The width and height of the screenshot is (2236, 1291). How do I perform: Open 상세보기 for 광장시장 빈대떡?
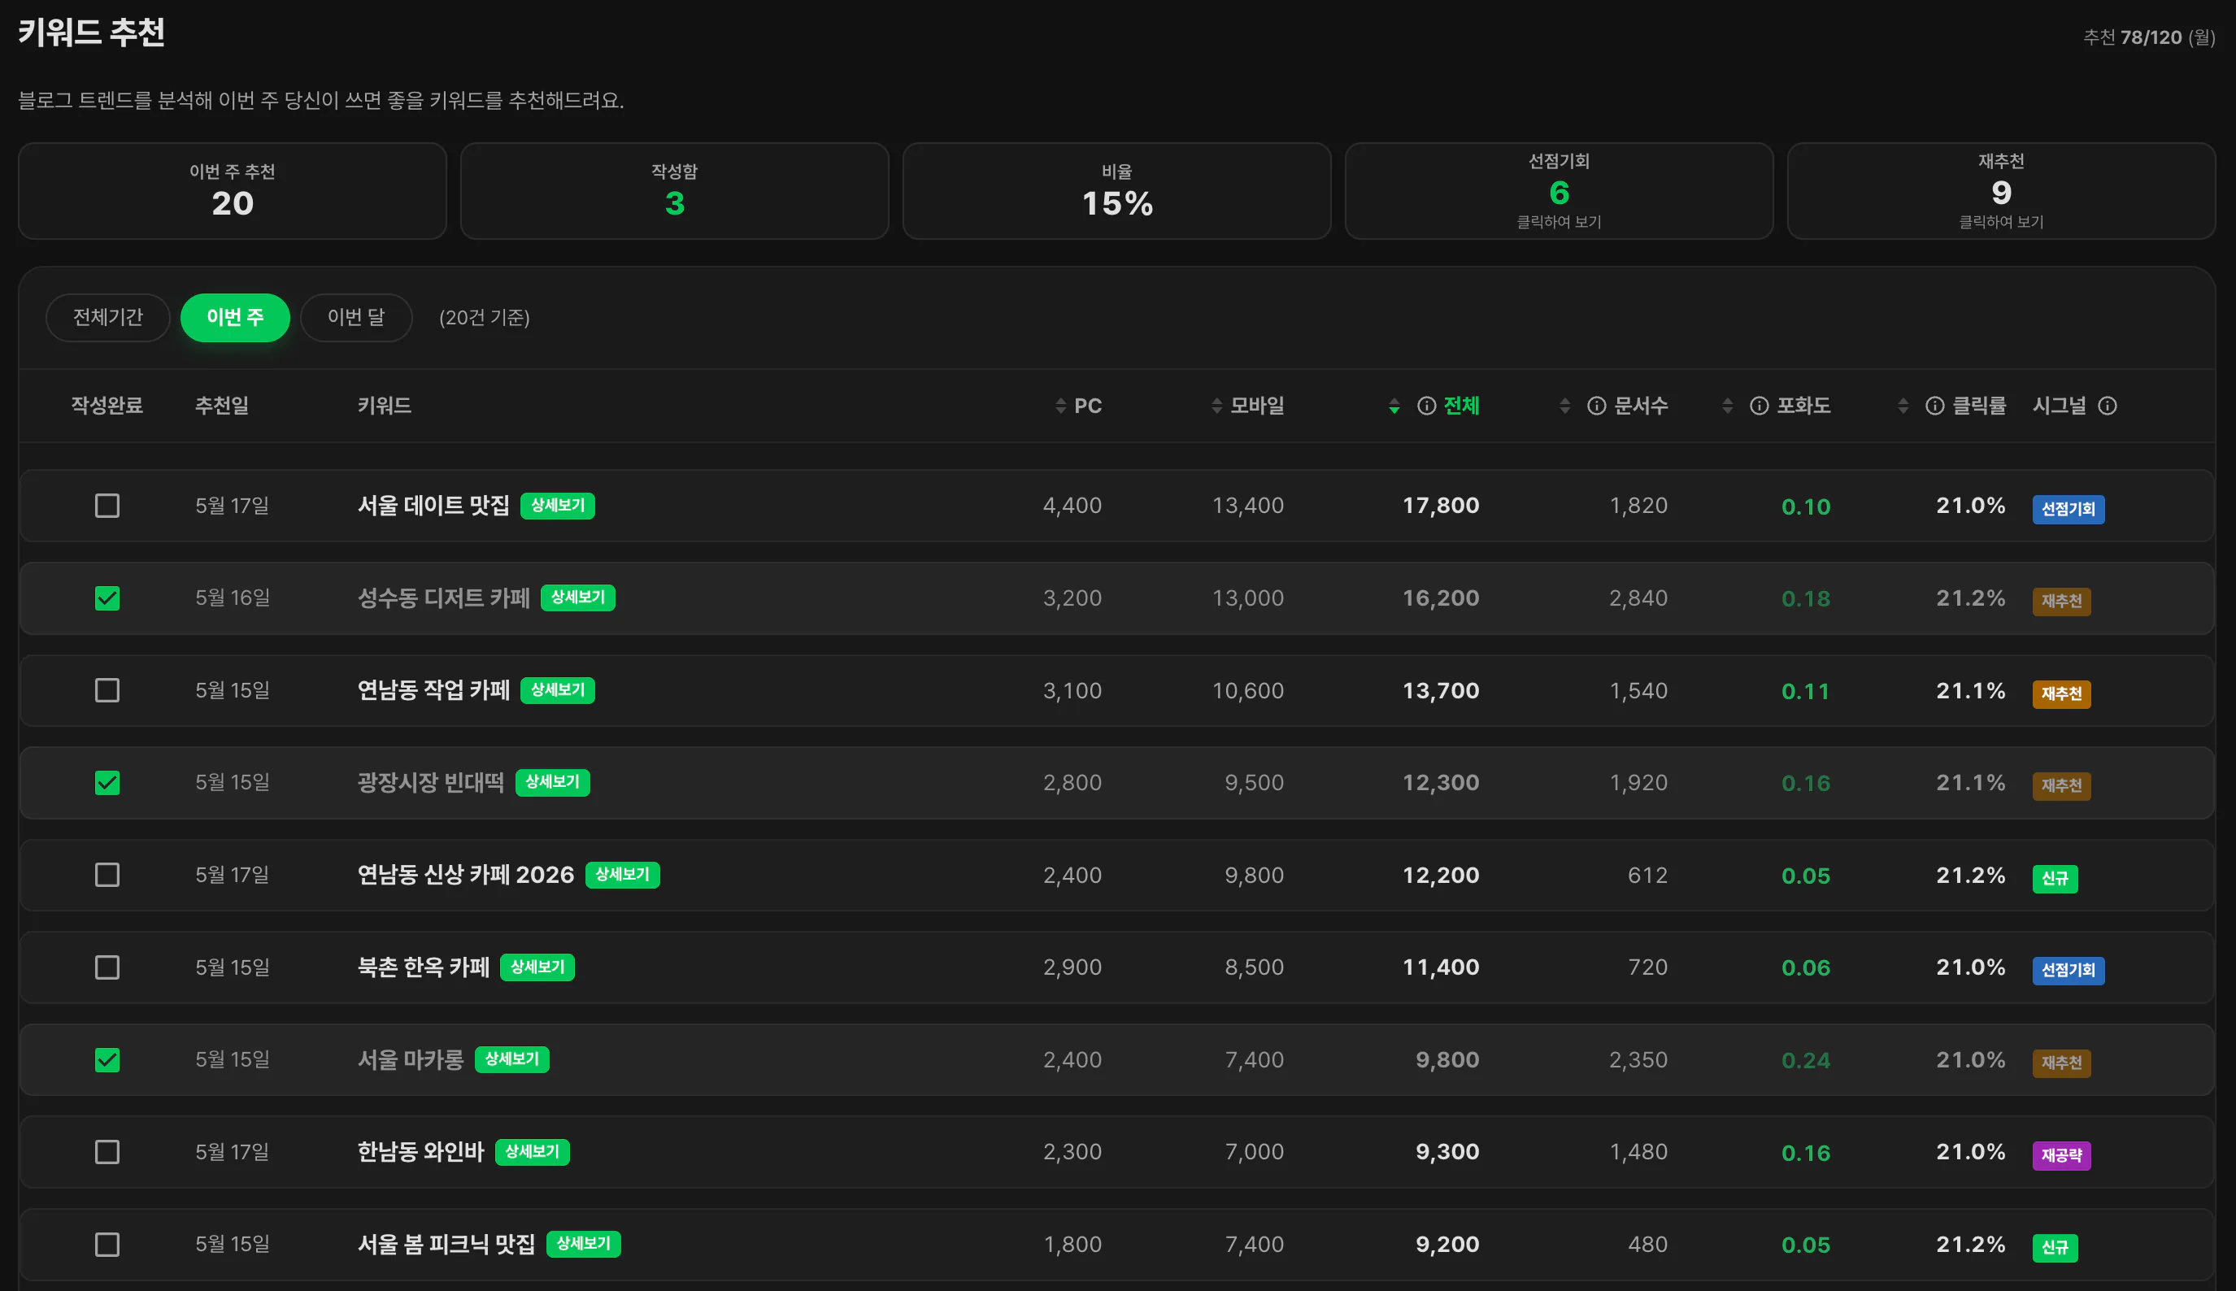552,782
